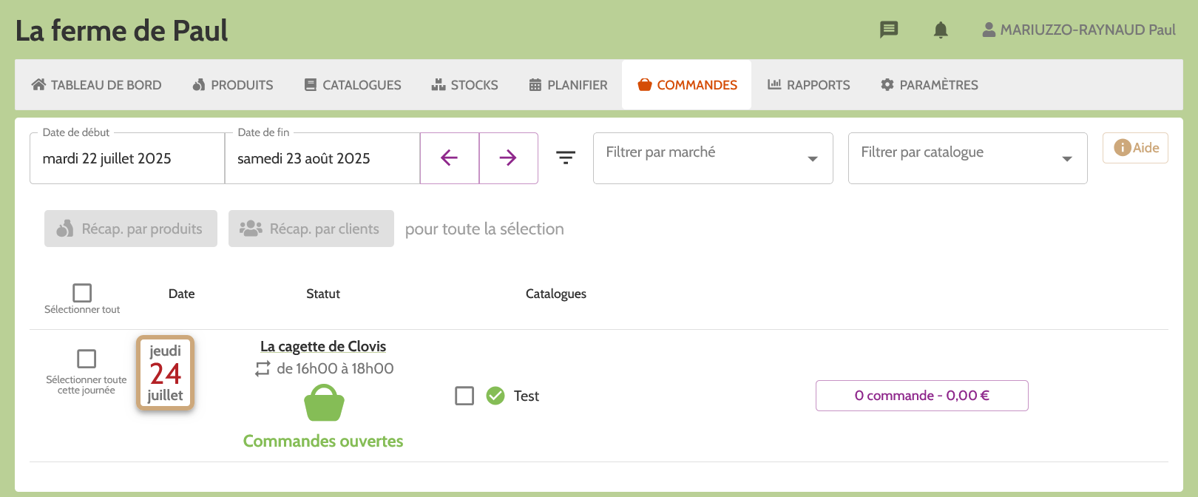
Task: Click the notification bell icon
Action: click(x=941, y=30)
